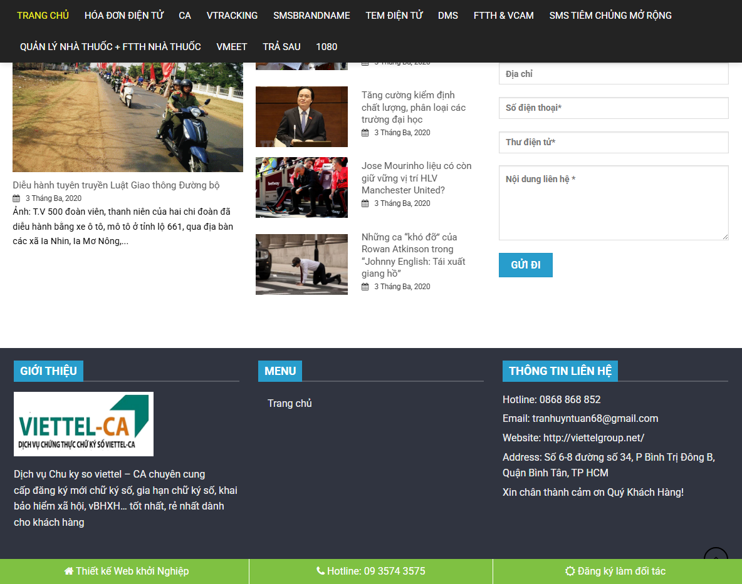The width and height of the screenshot is (742, 584).
Task: Click gear icon beside Đăng ký làm đối tác
Action: click(x=570, y=571)
